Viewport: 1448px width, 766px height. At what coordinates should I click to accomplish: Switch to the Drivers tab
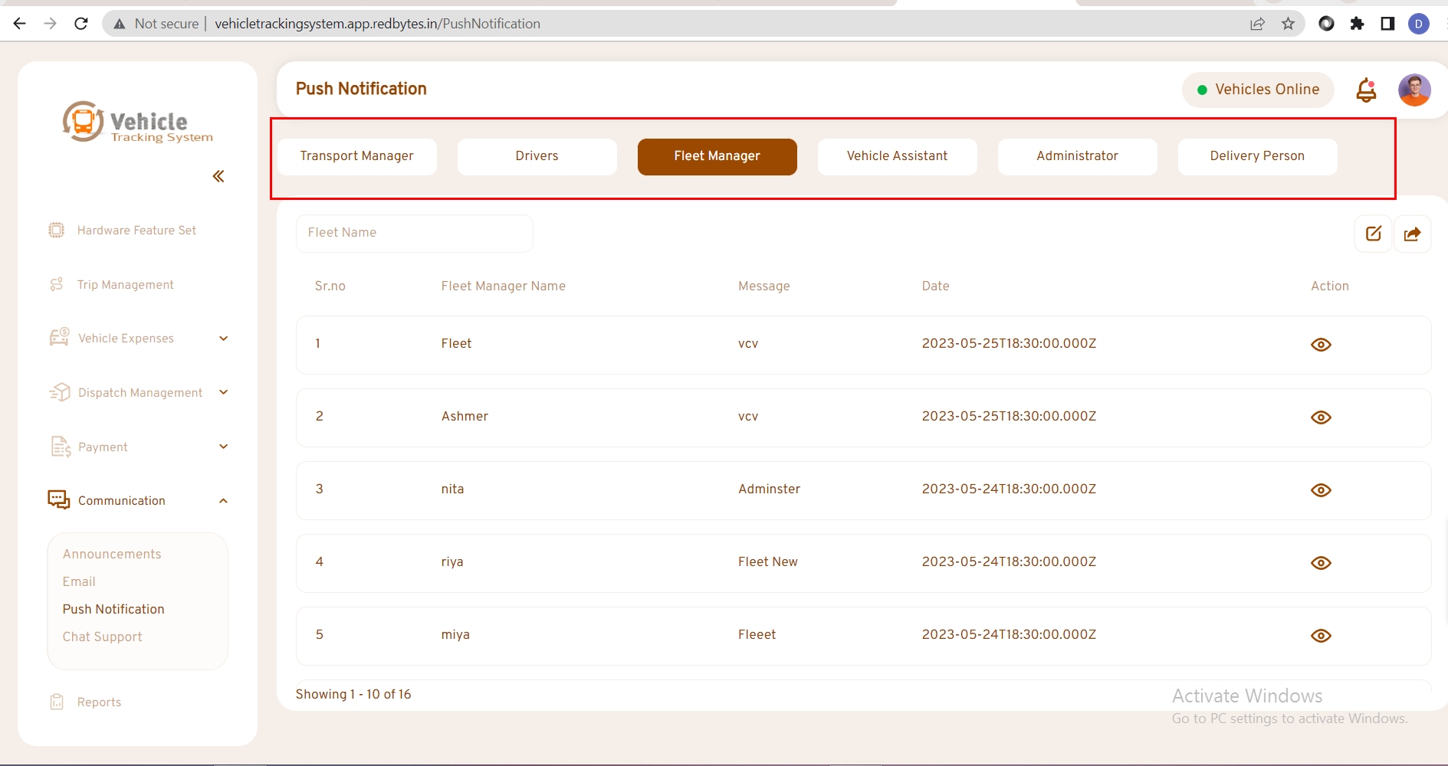point(537,156)
